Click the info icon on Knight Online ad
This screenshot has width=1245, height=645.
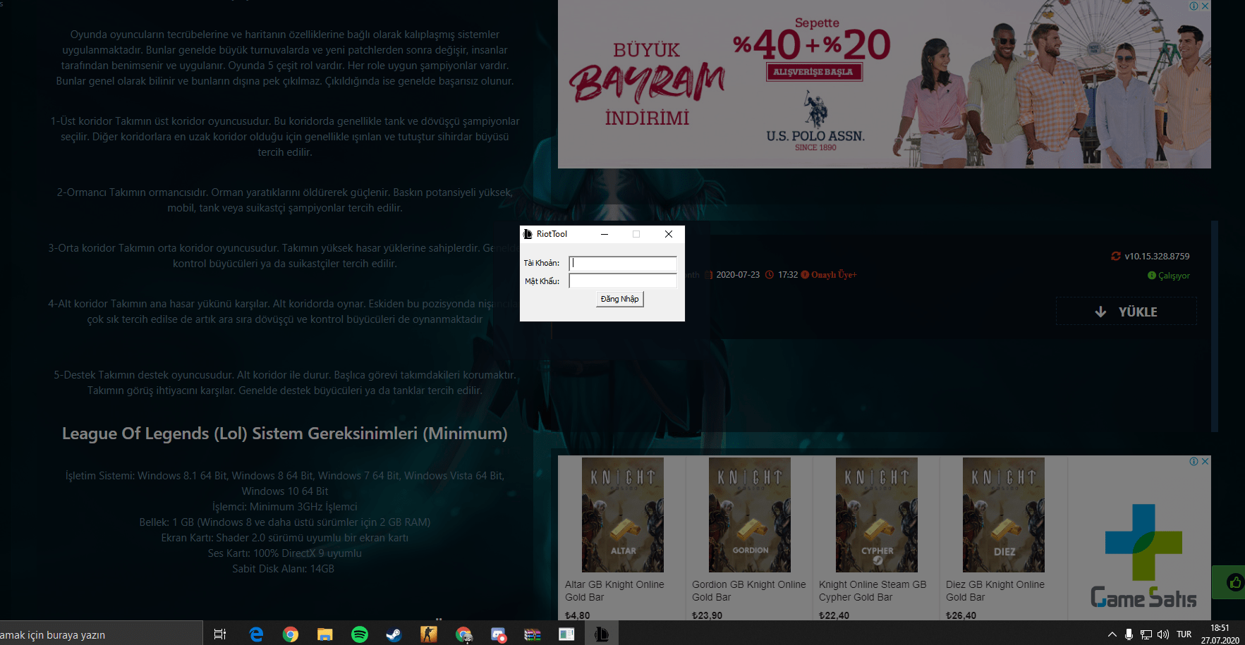(x=1194, y=461)
